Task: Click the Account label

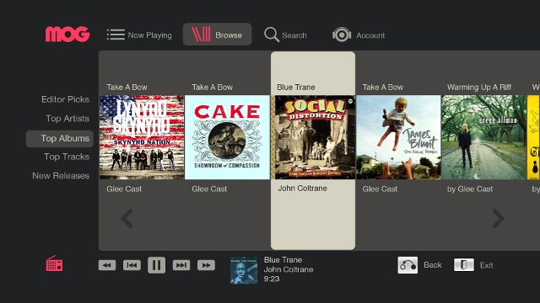Action: (x=370, y=35)
